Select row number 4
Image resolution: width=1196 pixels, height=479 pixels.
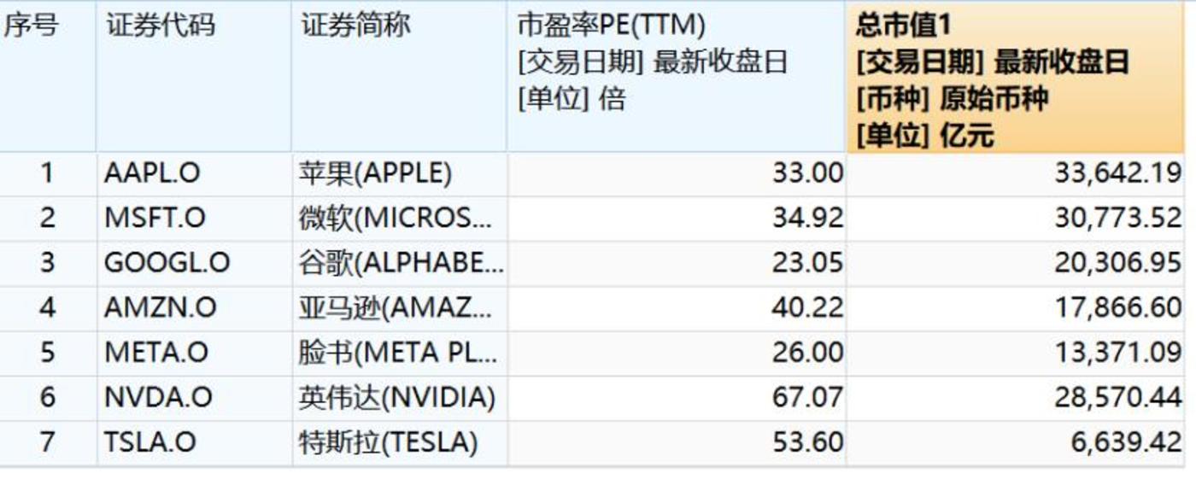[x=47, y=307]
